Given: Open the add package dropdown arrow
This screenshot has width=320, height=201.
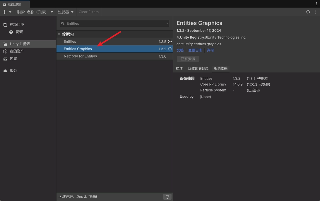Looking at the screenshot, I should [10, 12].
